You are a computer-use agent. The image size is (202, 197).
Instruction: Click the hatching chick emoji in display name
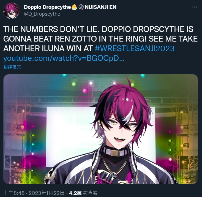point(74,7)
